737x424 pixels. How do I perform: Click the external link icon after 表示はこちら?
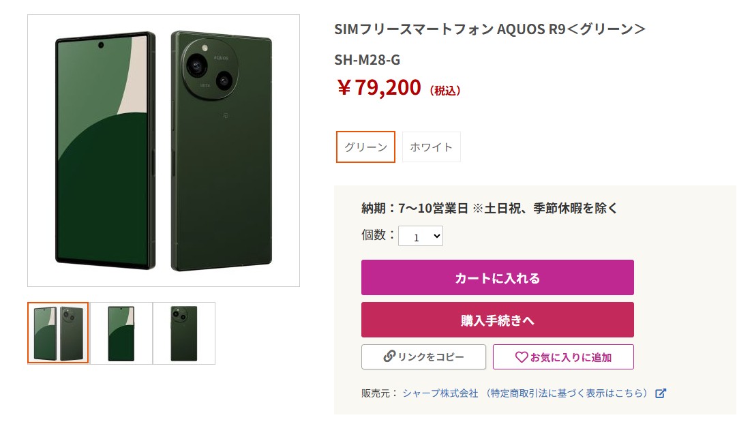(x=660, y=393)
